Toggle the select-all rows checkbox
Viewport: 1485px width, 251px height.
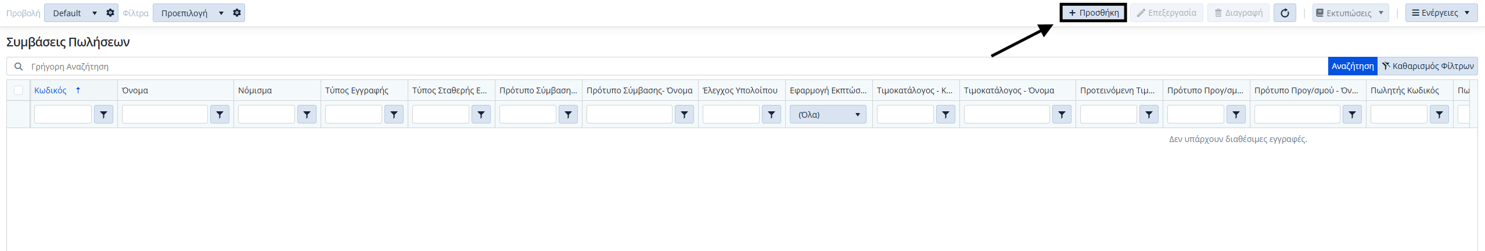(19, 90)
